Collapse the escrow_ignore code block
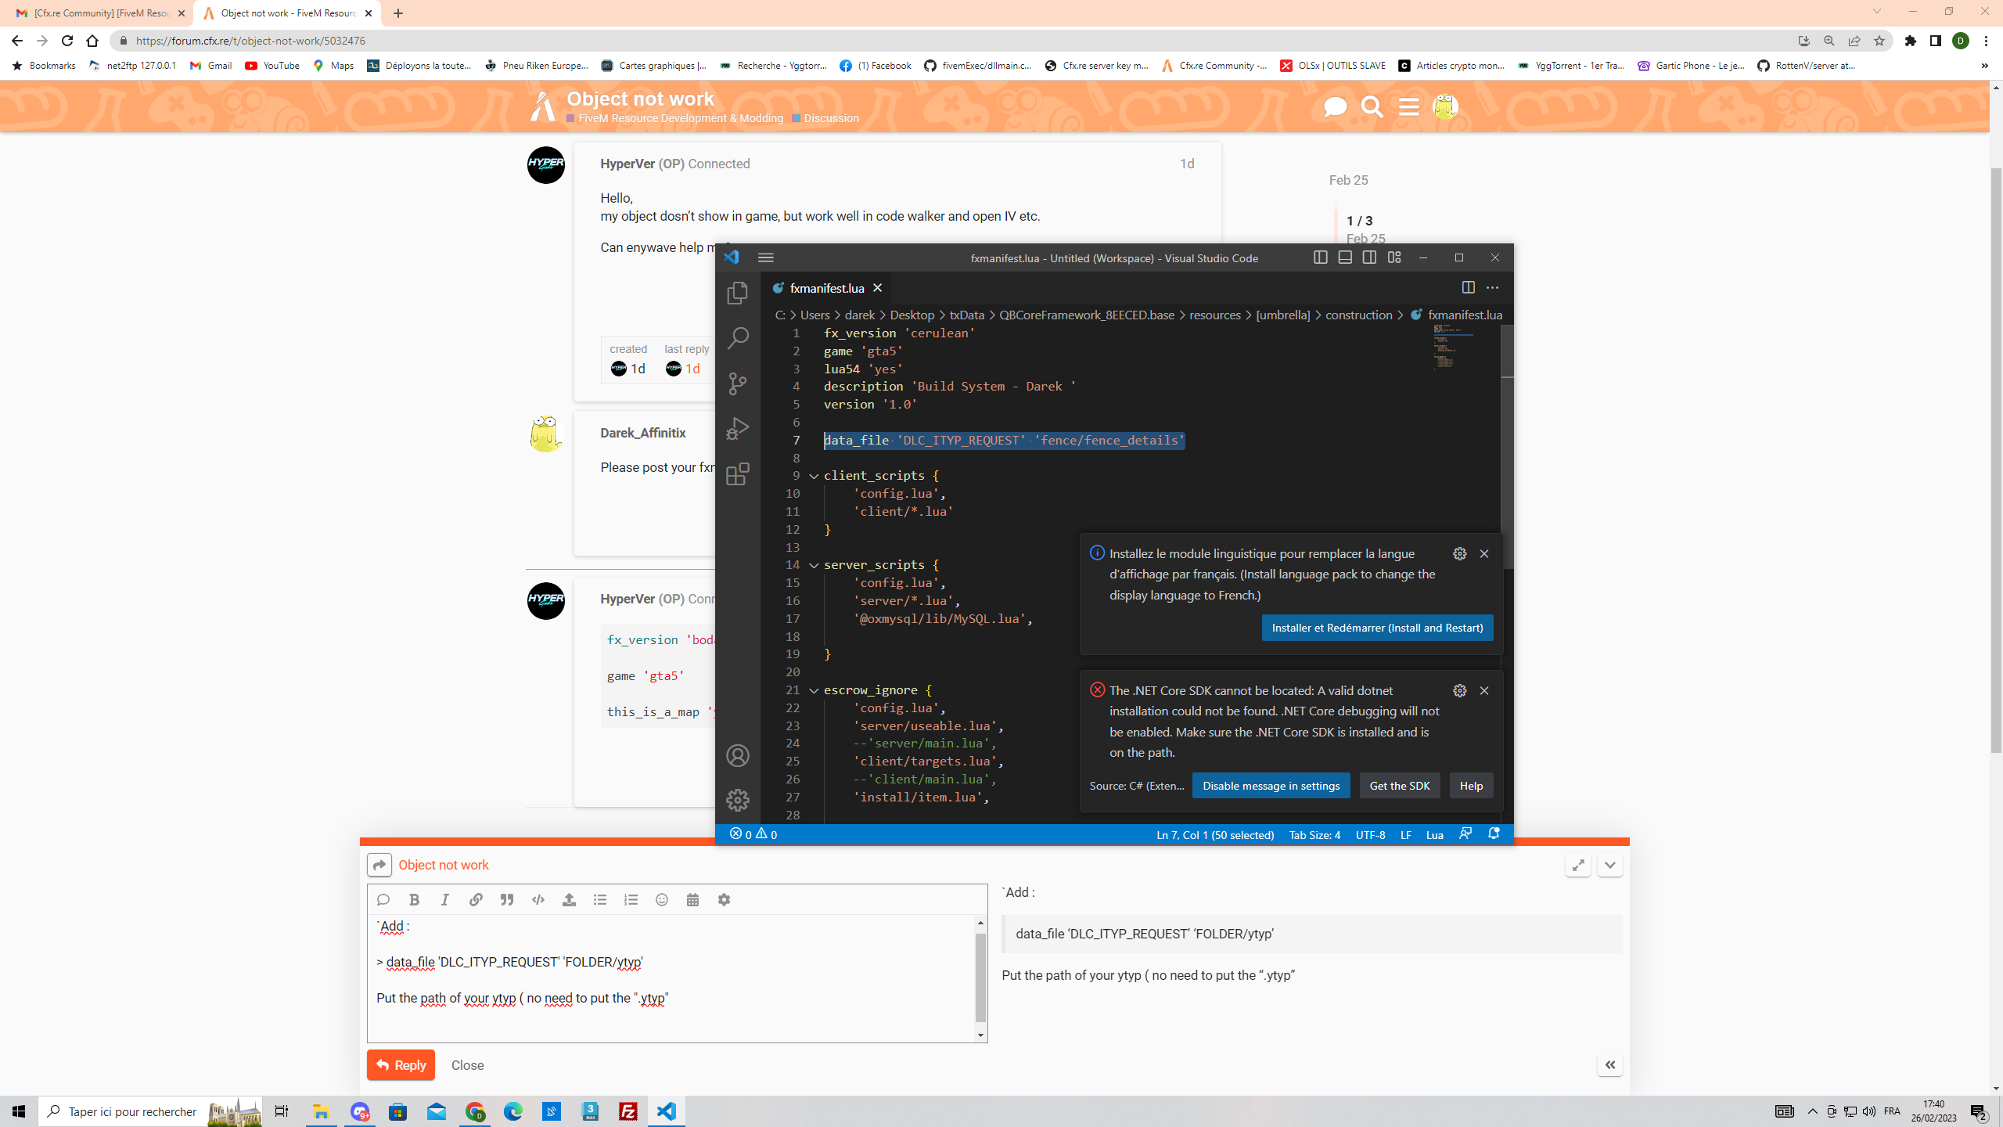The width and height of the screenshot is (2003, 1127). point(814,690)
